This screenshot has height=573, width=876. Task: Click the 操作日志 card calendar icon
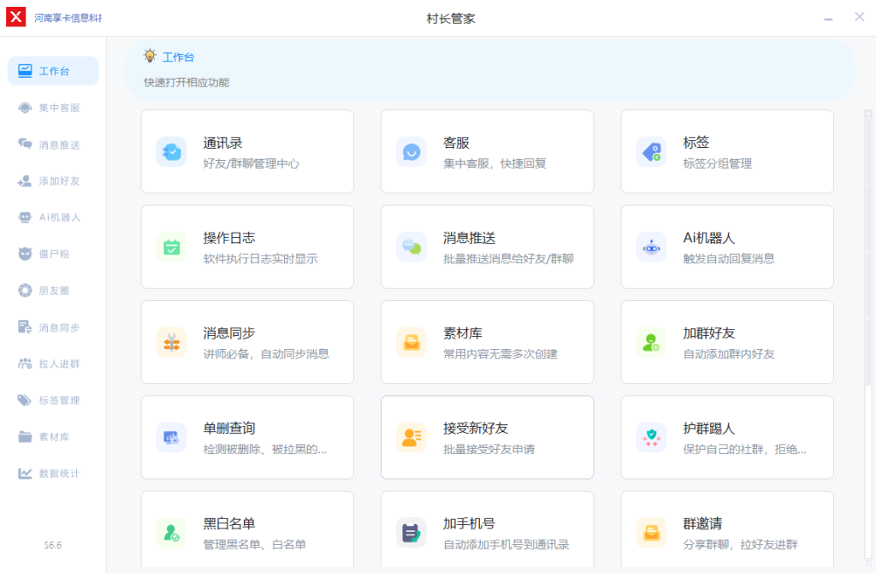171,247
